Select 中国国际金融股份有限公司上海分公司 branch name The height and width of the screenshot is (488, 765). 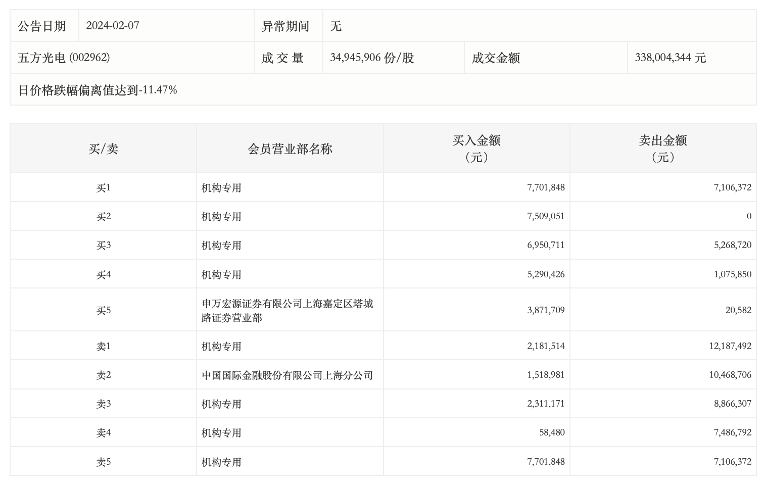[287, 375]
